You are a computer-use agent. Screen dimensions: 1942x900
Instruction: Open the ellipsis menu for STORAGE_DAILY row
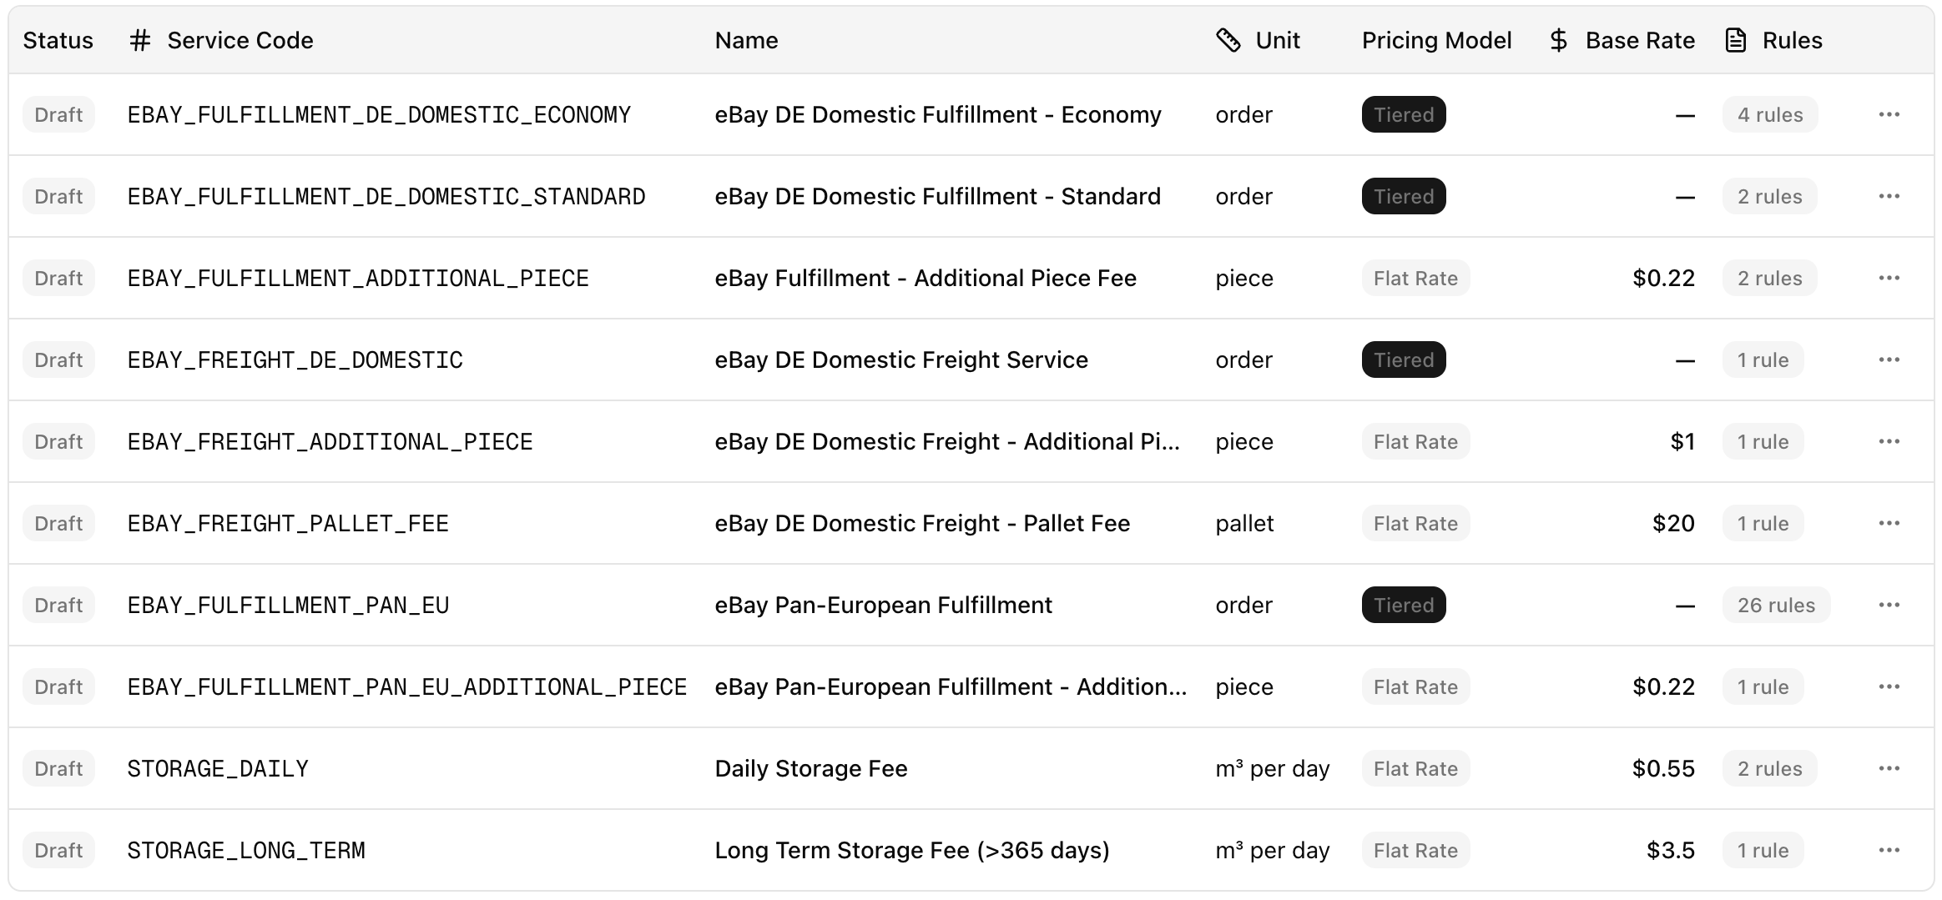click(x=1889, y=768)
